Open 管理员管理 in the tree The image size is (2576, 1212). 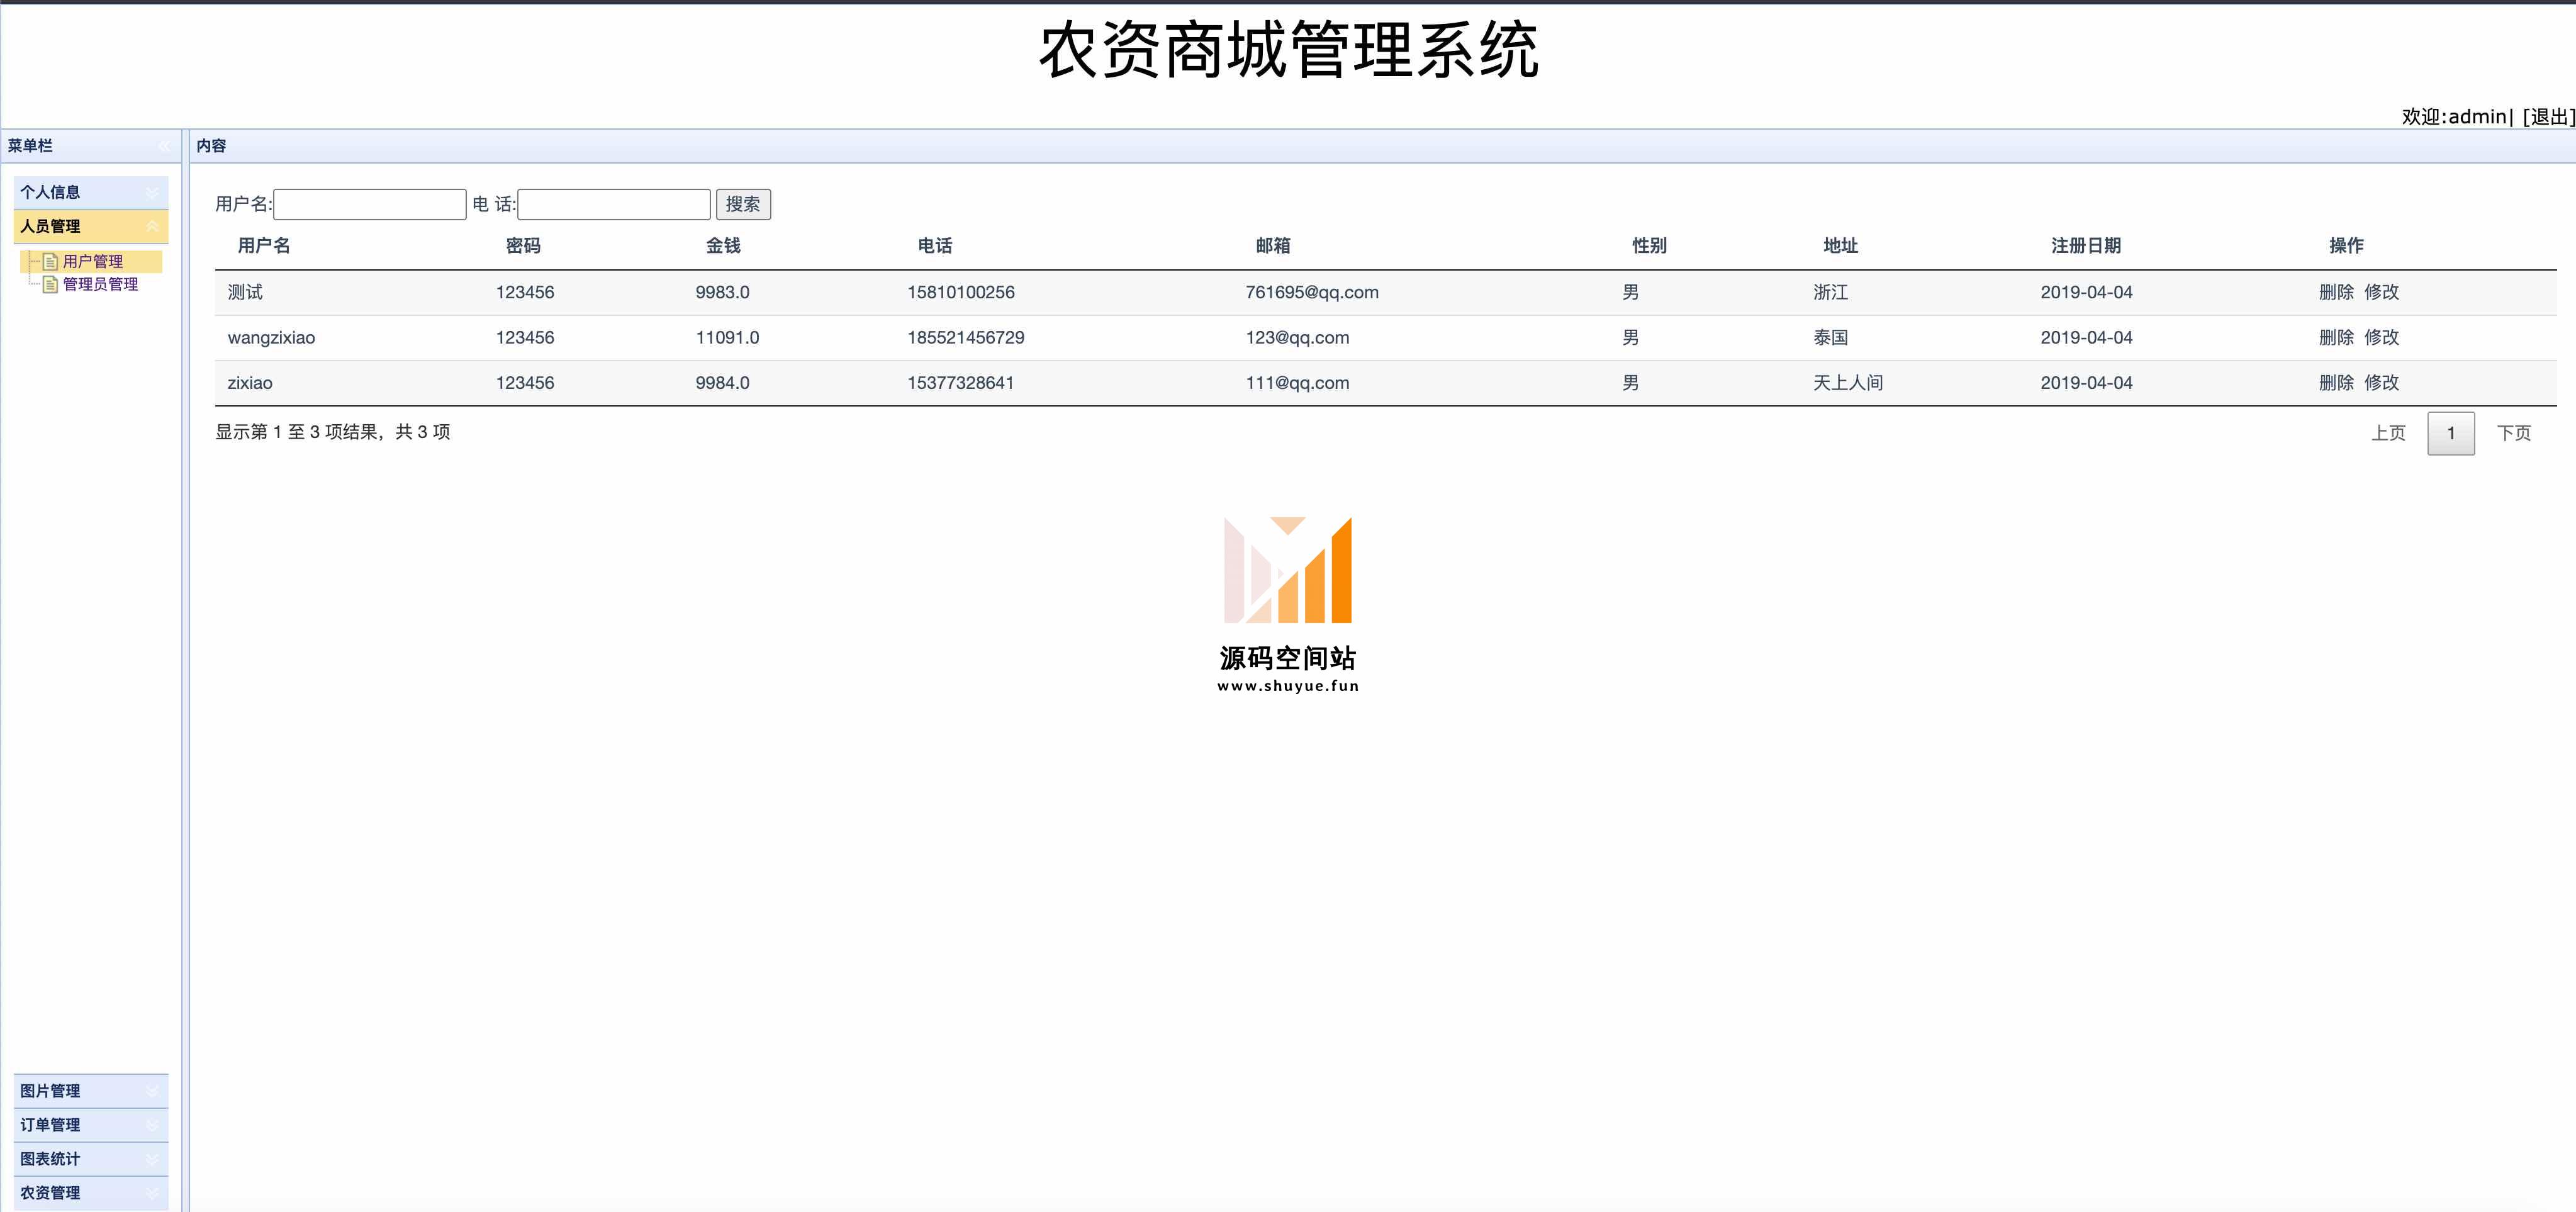tap(100, 285)
